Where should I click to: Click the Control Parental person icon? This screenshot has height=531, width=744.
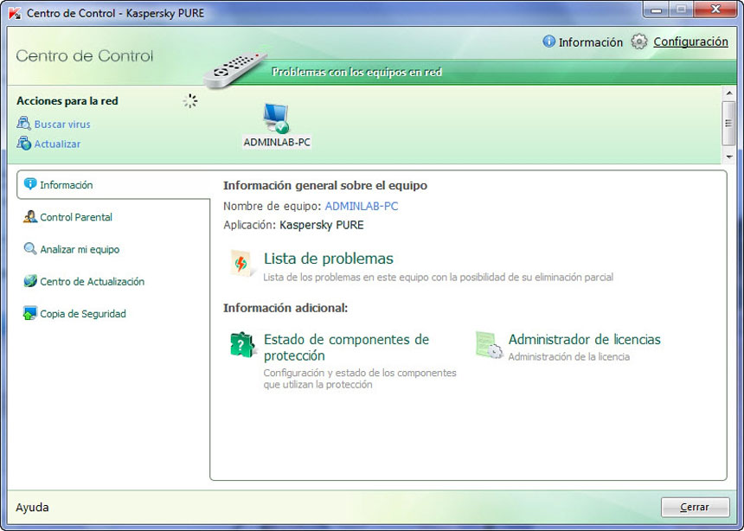[30, 216]
